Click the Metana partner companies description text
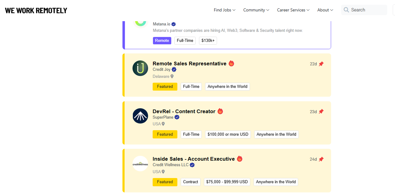 coord(228,30)
